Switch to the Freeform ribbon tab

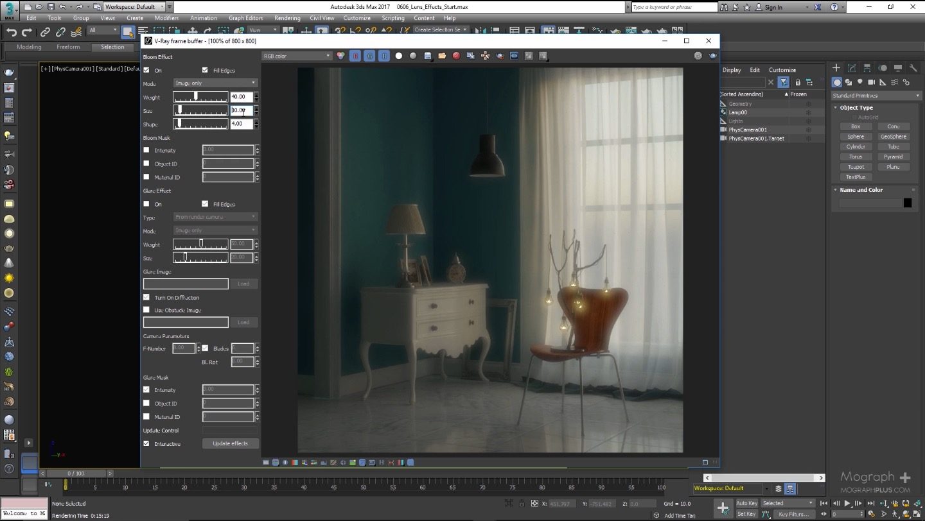(68, 47)
